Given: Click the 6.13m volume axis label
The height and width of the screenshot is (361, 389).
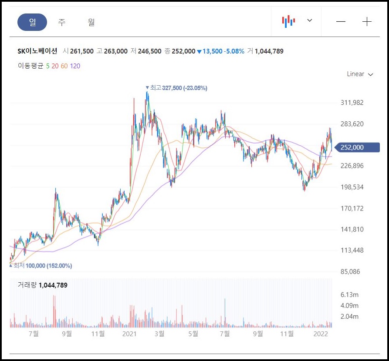Looking at the screenshot, I should (349, 295).
